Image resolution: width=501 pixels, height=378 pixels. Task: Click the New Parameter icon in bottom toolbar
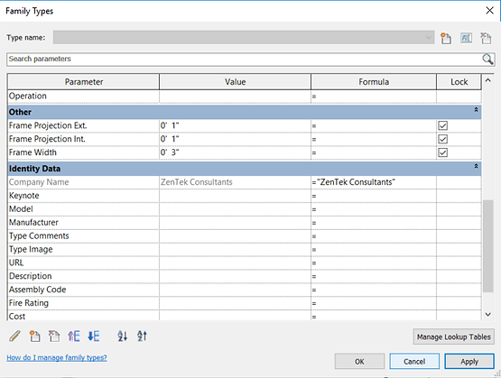(34, 337)
